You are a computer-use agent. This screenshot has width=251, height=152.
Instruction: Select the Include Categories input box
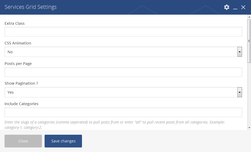(x=123, y=112)
